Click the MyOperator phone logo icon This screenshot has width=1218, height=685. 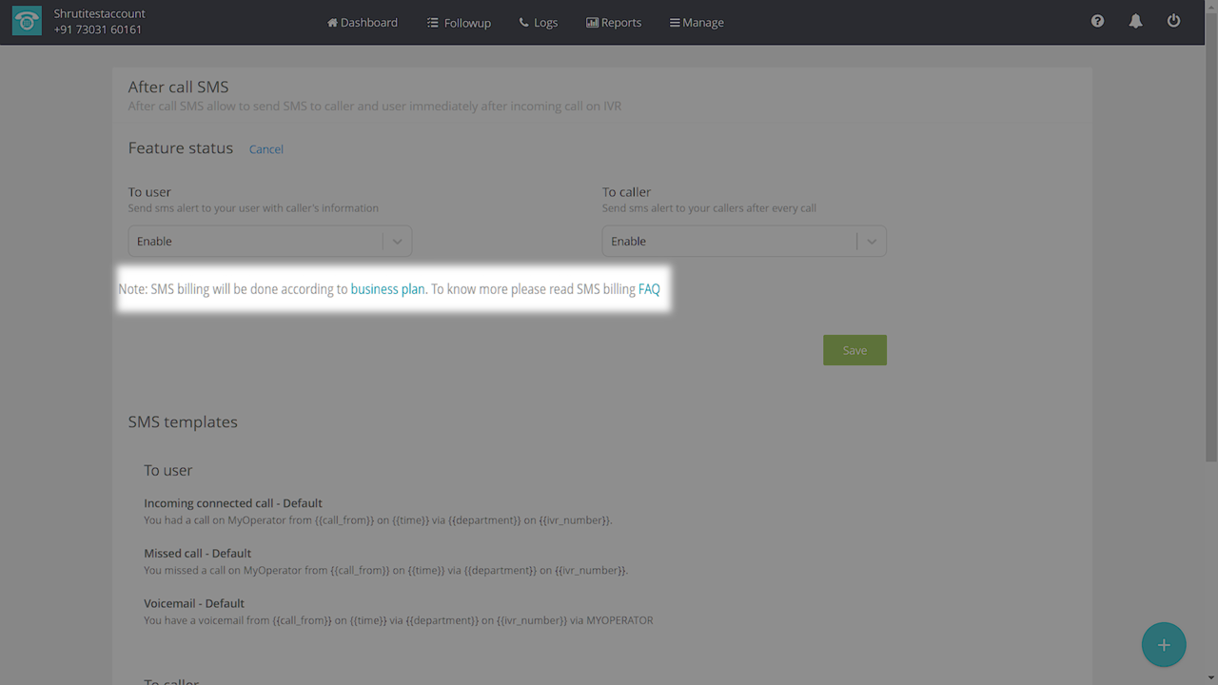(x=27, y=22)
